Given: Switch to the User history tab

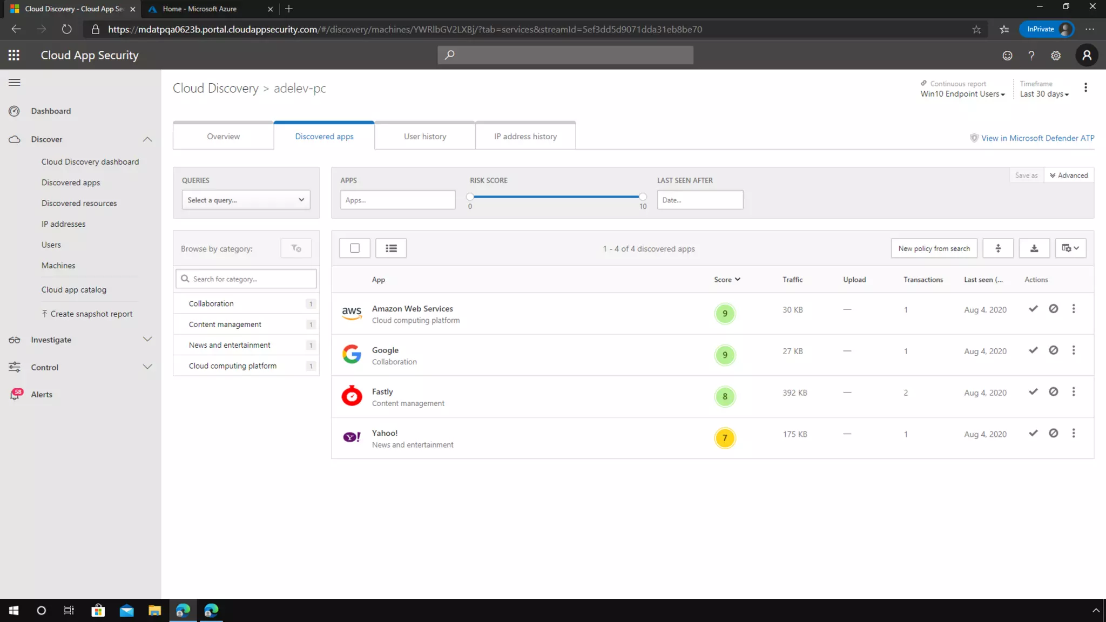Looking at the screenshot, I should coord(425,136).
